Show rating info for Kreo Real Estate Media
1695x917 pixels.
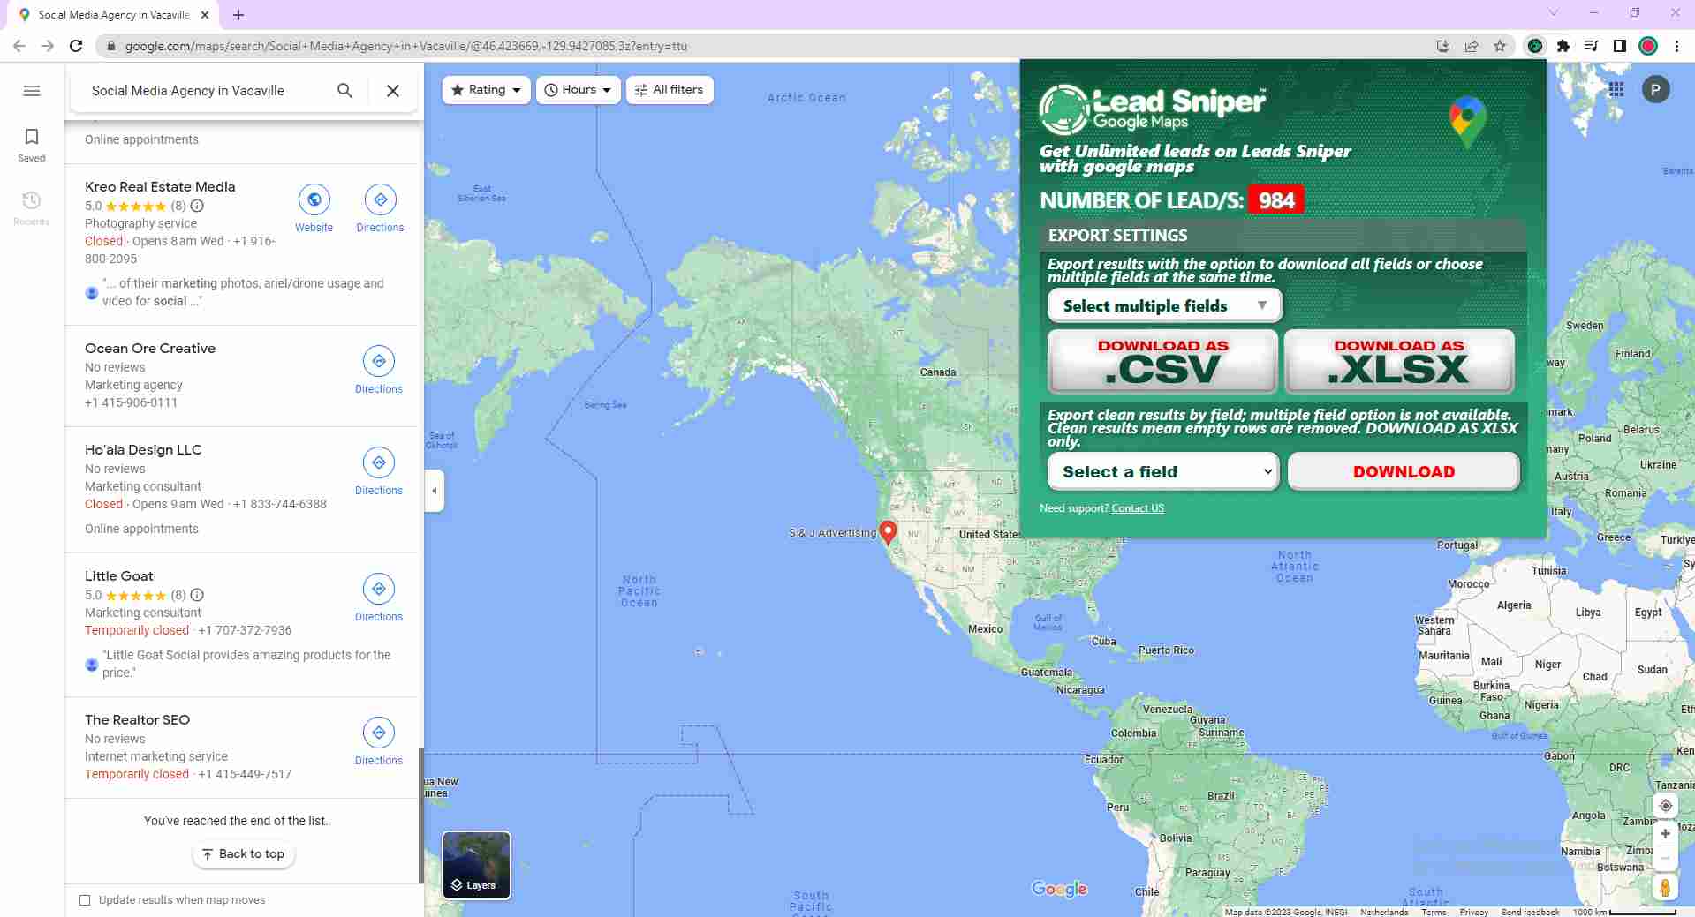click(x=197, y=206)
